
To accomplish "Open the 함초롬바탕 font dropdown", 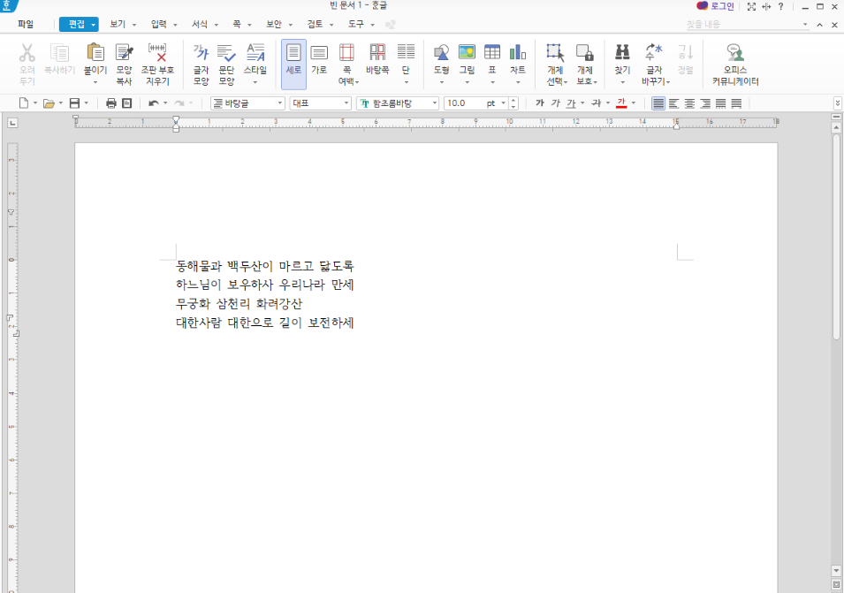I will point(435,103).
